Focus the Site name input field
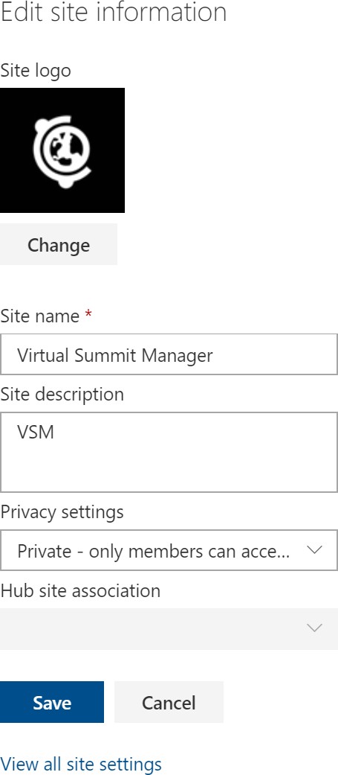The height and width of the screenshot is (775, 338). coord(169,354)
